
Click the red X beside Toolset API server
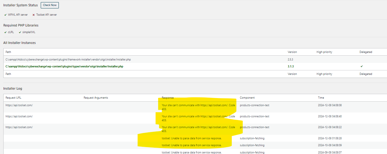33,15
